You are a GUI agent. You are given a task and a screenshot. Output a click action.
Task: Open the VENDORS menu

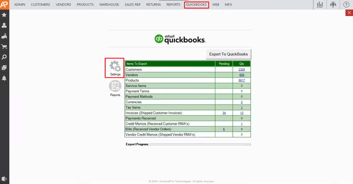click(x=63, y=5)
